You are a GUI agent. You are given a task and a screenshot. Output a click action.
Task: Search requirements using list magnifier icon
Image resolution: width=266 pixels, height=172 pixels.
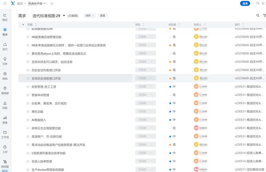coord(258,16)
